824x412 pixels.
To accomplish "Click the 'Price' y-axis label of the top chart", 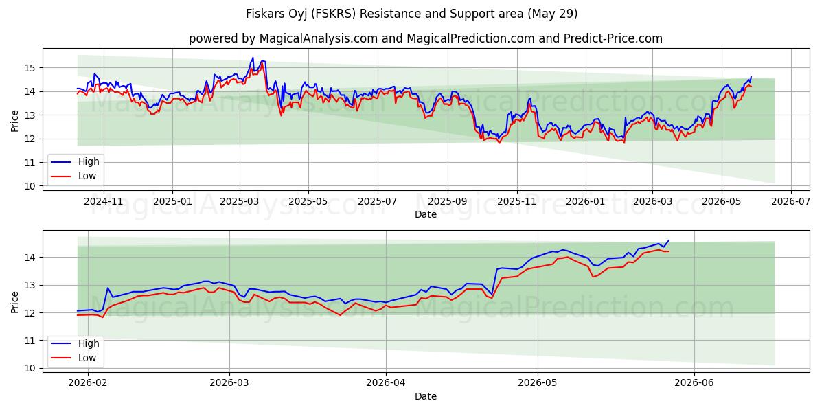I will (x=14, y=120).
